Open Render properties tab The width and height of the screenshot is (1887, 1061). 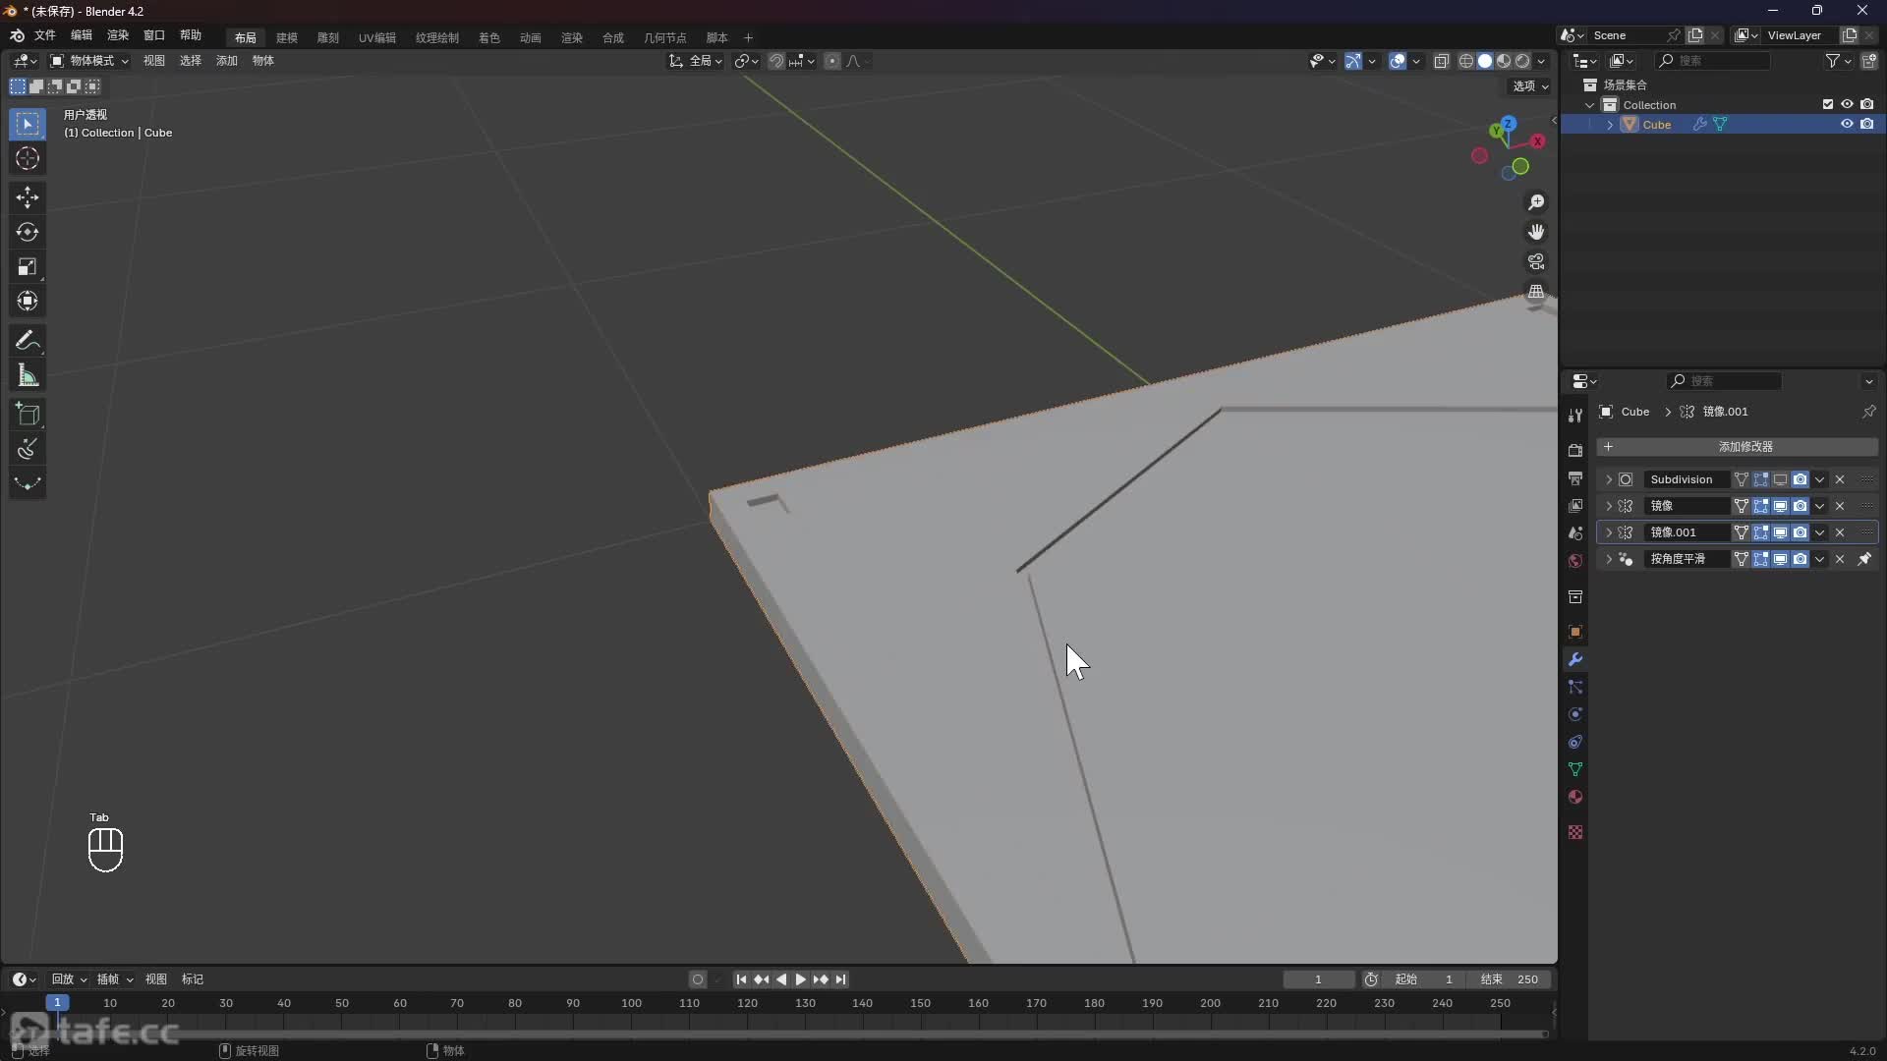click(x=1575, y=451)
